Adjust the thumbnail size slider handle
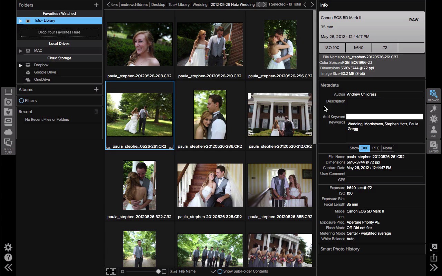 click(158, 272)
